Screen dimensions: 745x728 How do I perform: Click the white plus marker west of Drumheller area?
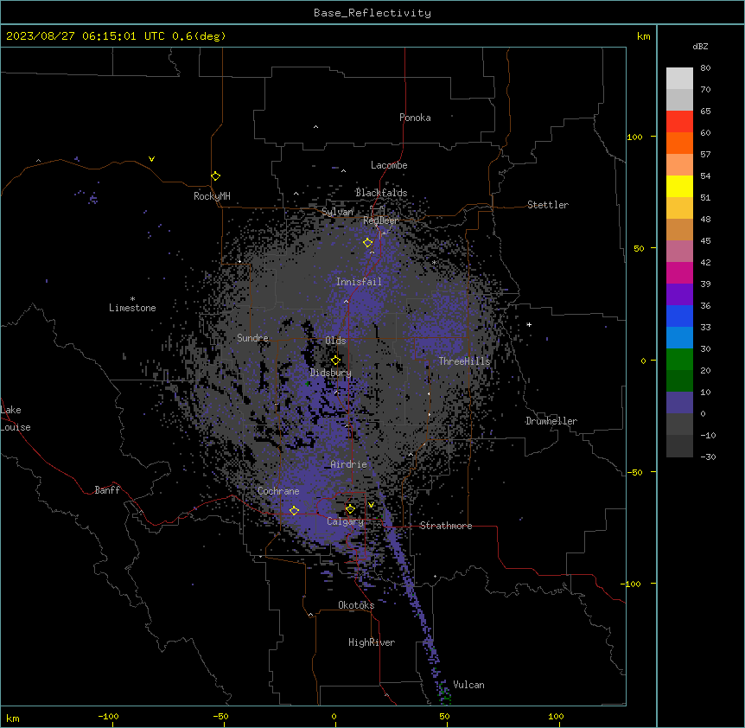[529, 324]
